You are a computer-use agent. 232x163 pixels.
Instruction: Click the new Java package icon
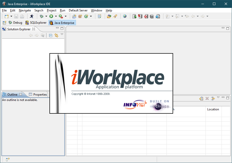click(x=80, y=16)
